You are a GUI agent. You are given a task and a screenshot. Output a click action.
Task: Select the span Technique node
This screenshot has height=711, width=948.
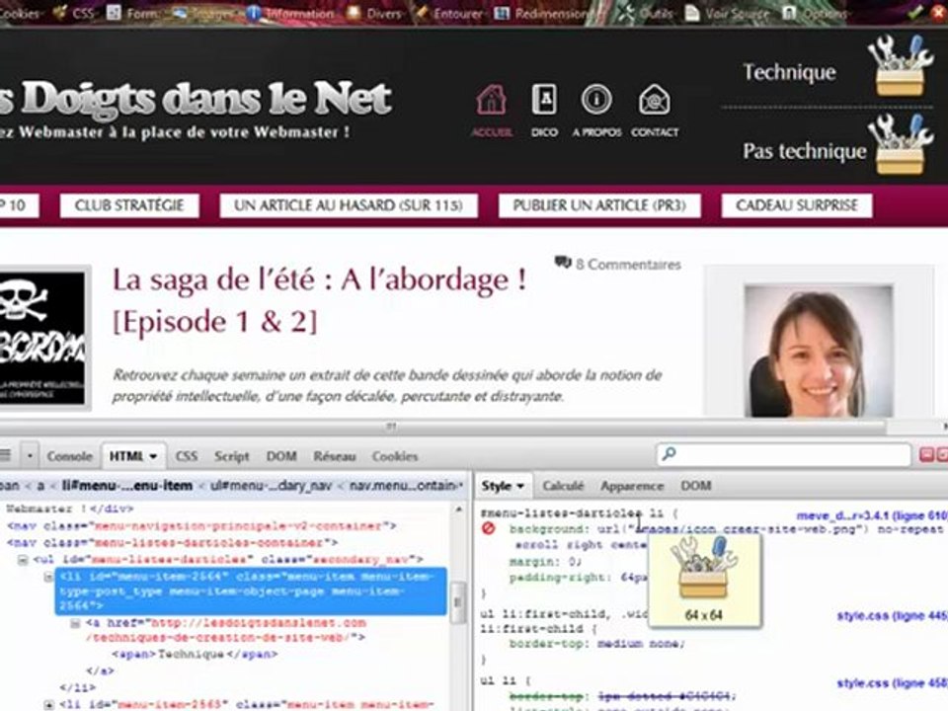195,654
